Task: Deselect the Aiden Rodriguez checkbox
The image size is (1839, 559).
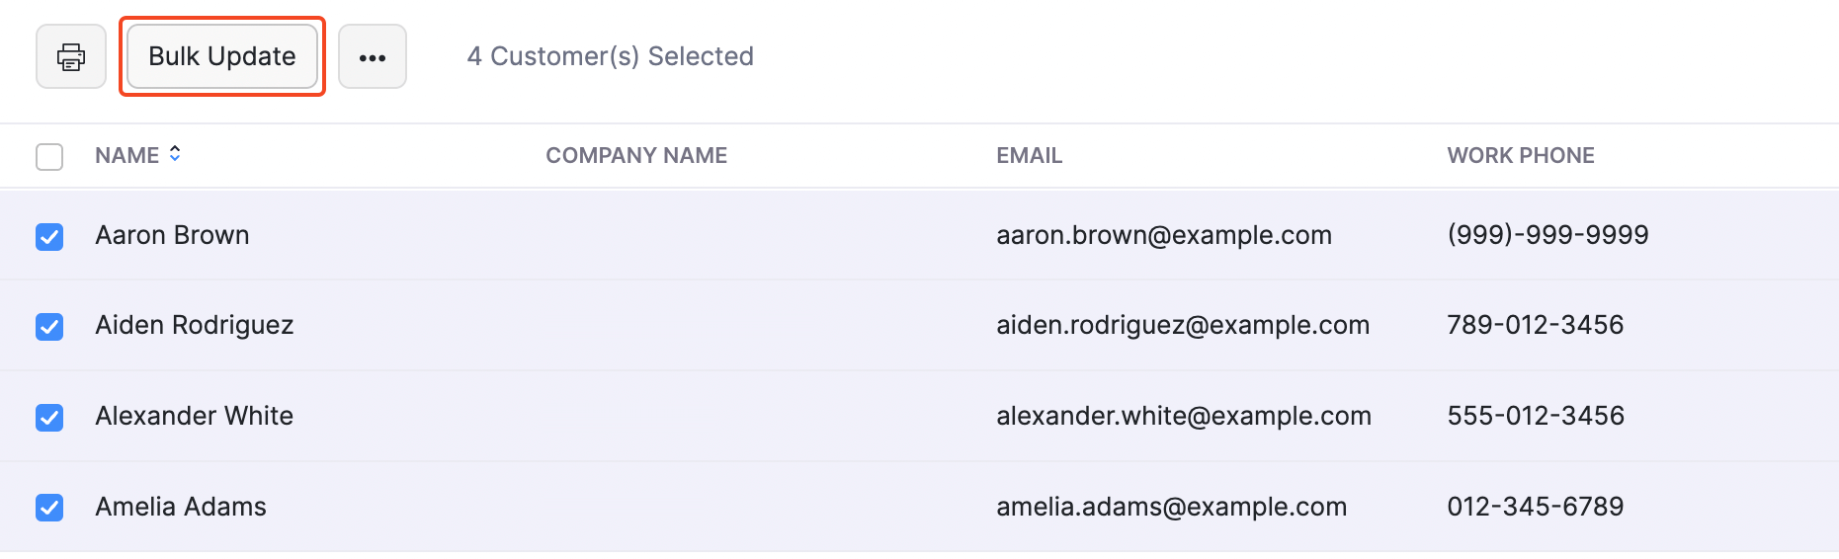Action: pos(49,327)
